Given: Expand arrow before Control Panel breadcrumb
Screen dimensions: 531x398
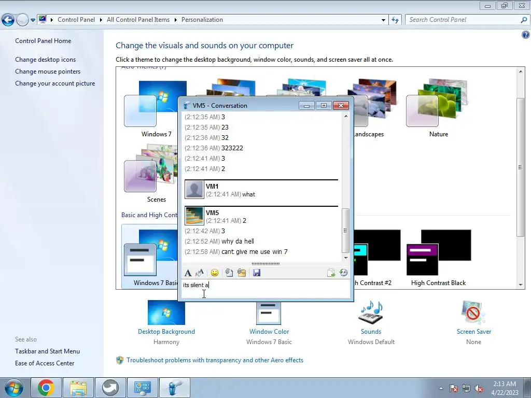Looking at the screenshot, I should pyautogui.click(x=52, y=20).
